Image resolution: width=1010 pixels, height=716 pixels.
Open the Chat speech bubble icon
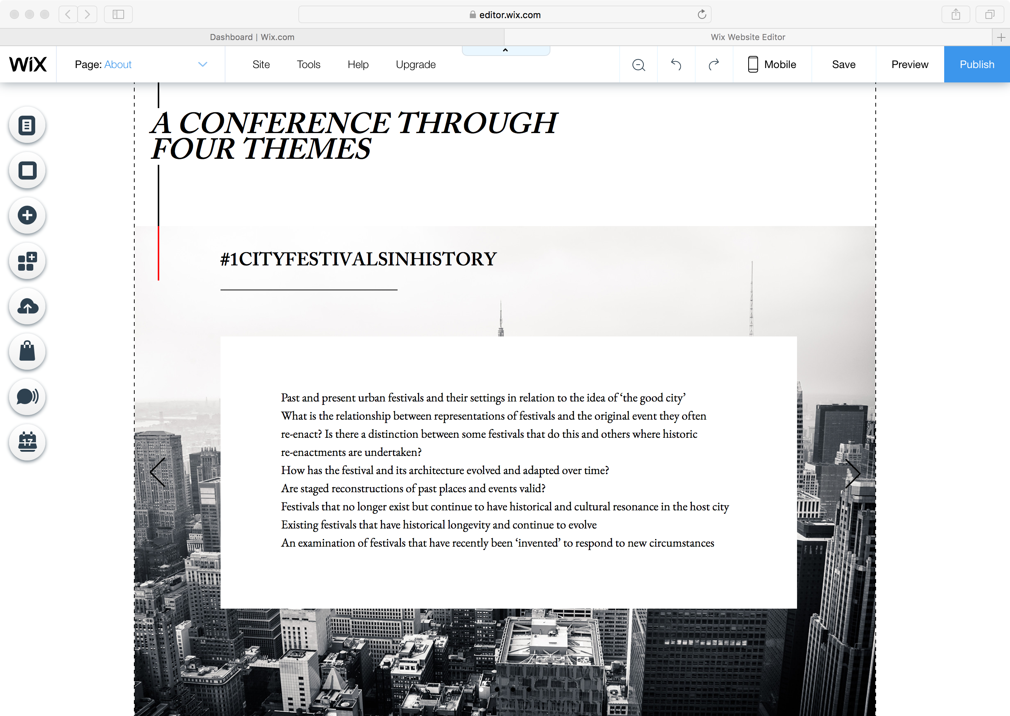click(x=27, y=397)
